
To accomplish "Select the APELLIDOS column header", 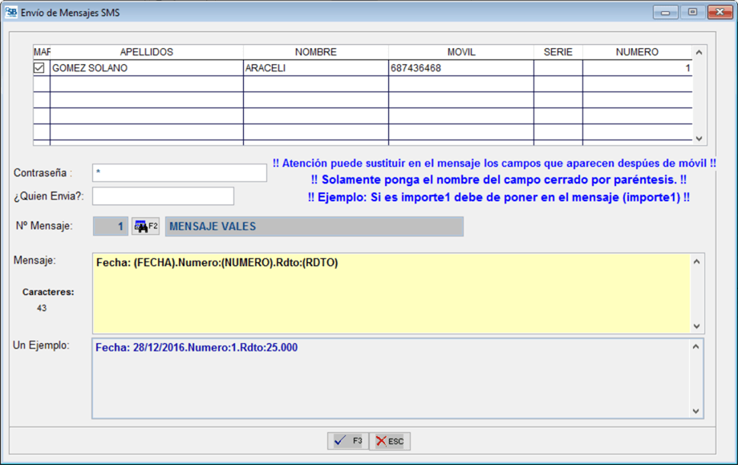I will point(144,51).
